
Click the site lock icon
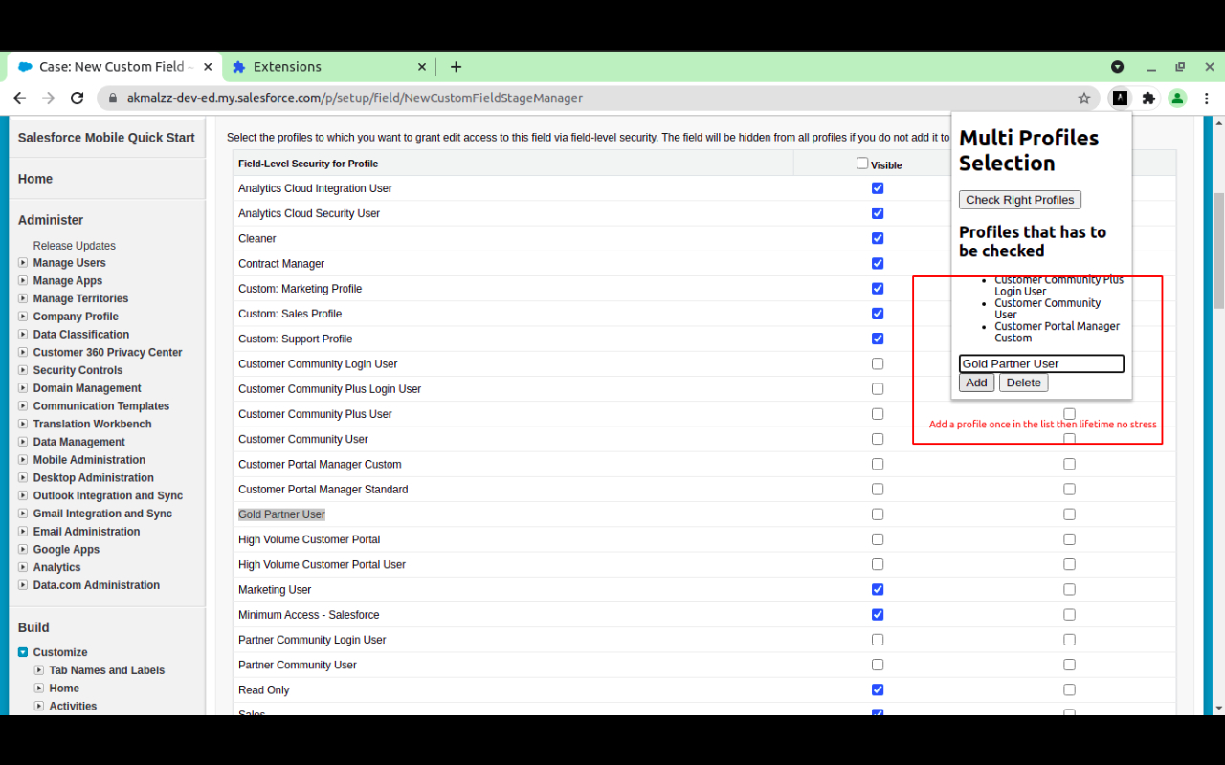tap(113, 98)
